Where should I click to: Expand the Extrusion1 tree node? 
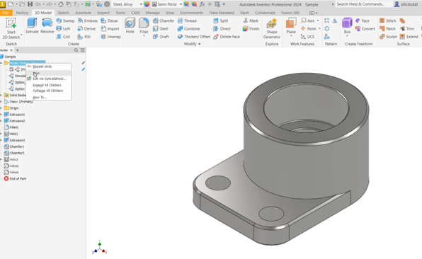click(x=1, y=115)
